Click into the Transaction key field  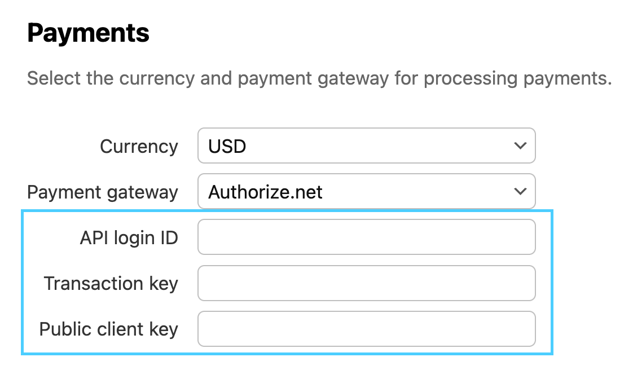[366, 283]
